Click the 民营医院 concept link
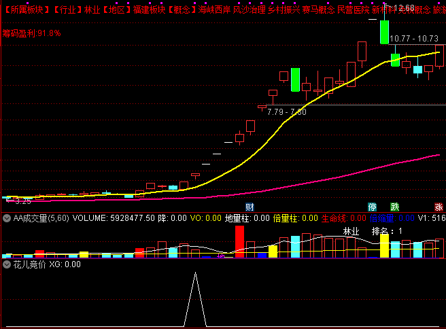Viewport: 446px width, 329px height. tap(354, 10)
